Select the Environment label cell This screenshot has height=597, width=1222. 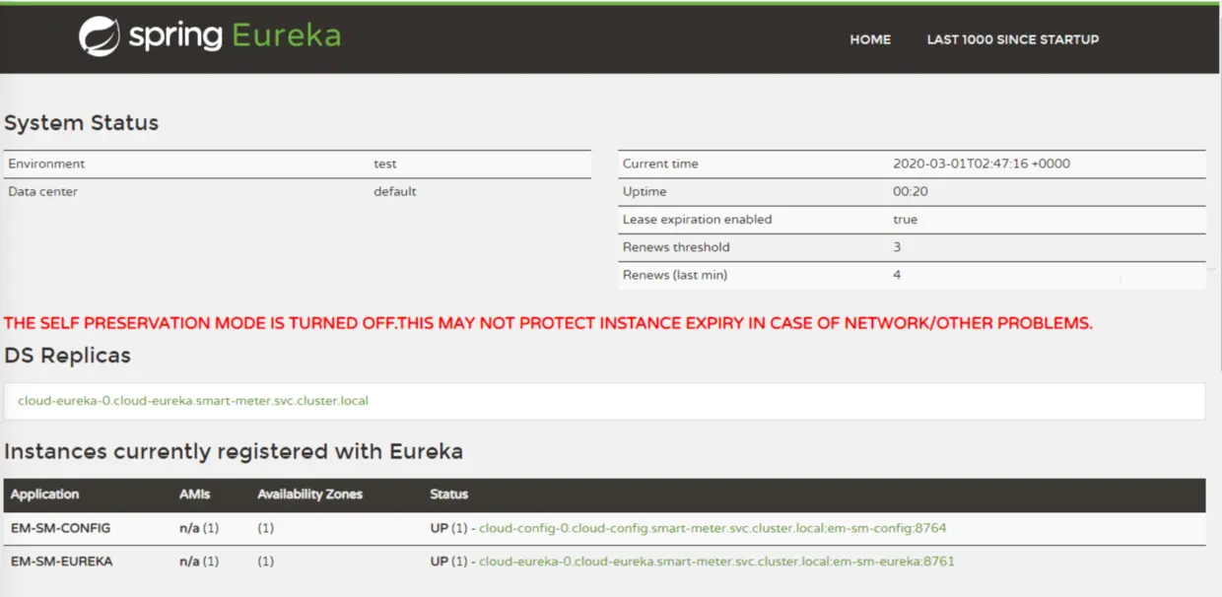[x=46, y=164]
